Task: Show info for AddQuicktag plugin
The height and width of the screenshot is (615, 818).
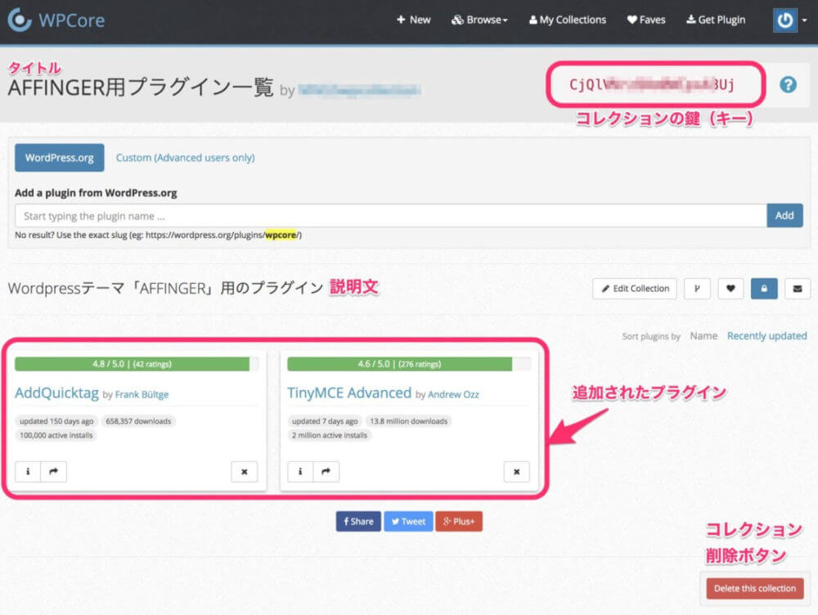Action: (x=28, y=472)
